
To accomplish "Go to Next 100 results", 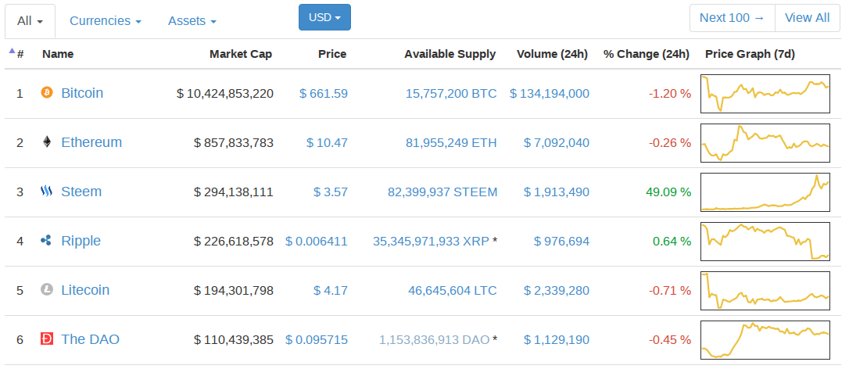I will (732, 18).
